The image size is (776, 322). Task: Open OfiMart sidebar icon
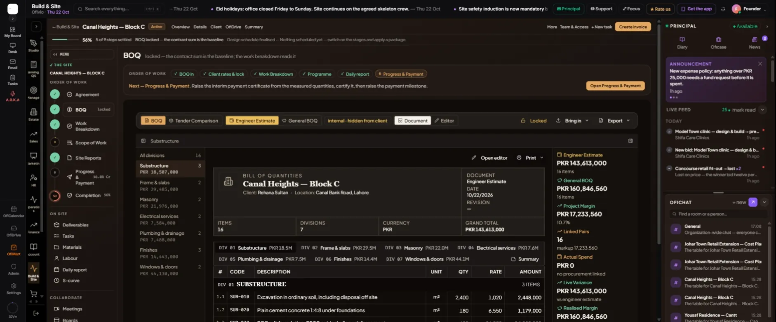14,250
